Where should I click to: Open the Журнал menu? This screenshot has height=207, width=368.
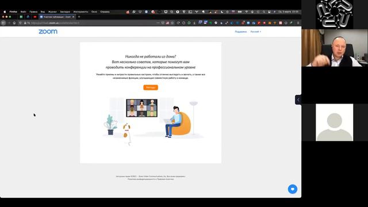tap(52, 11)
